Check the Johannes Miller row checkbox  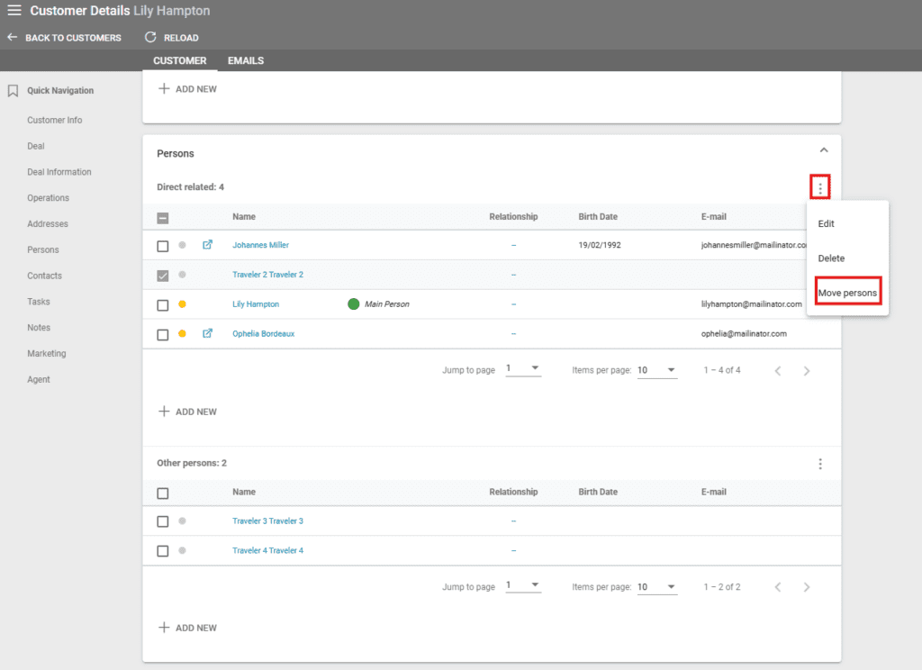[x=163, y=246]
